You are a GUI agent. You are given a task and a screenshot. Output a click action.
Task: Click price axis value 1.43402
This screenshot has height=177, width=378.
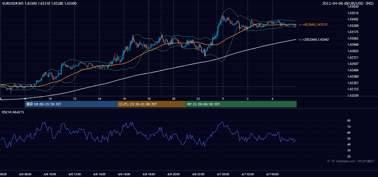point(353,19)
